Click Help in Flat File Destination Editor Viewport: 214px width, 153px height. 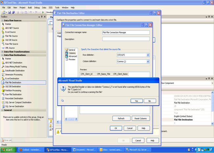[152, 140]
